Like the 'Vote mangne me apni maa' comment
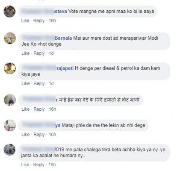Image resolution: width=183 pixels, height=171 pixels. pyautogui.click(x=25, y=21)
